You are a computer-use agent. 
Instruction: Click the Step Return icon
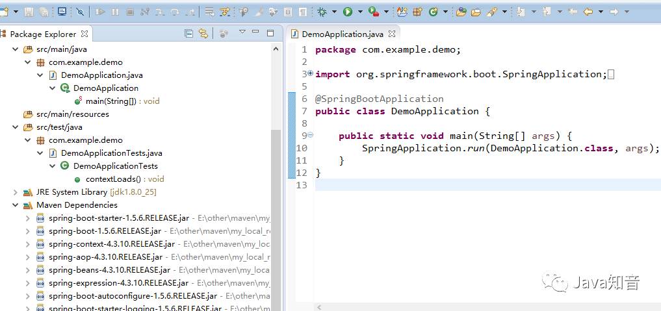[x=190, y=12]
